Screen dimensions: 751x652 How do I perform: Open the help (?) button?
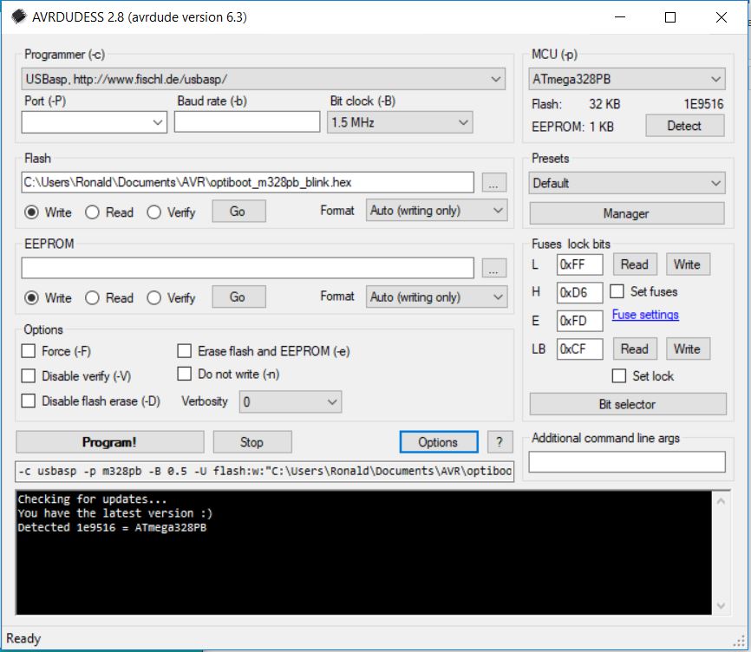pos(499,442)
